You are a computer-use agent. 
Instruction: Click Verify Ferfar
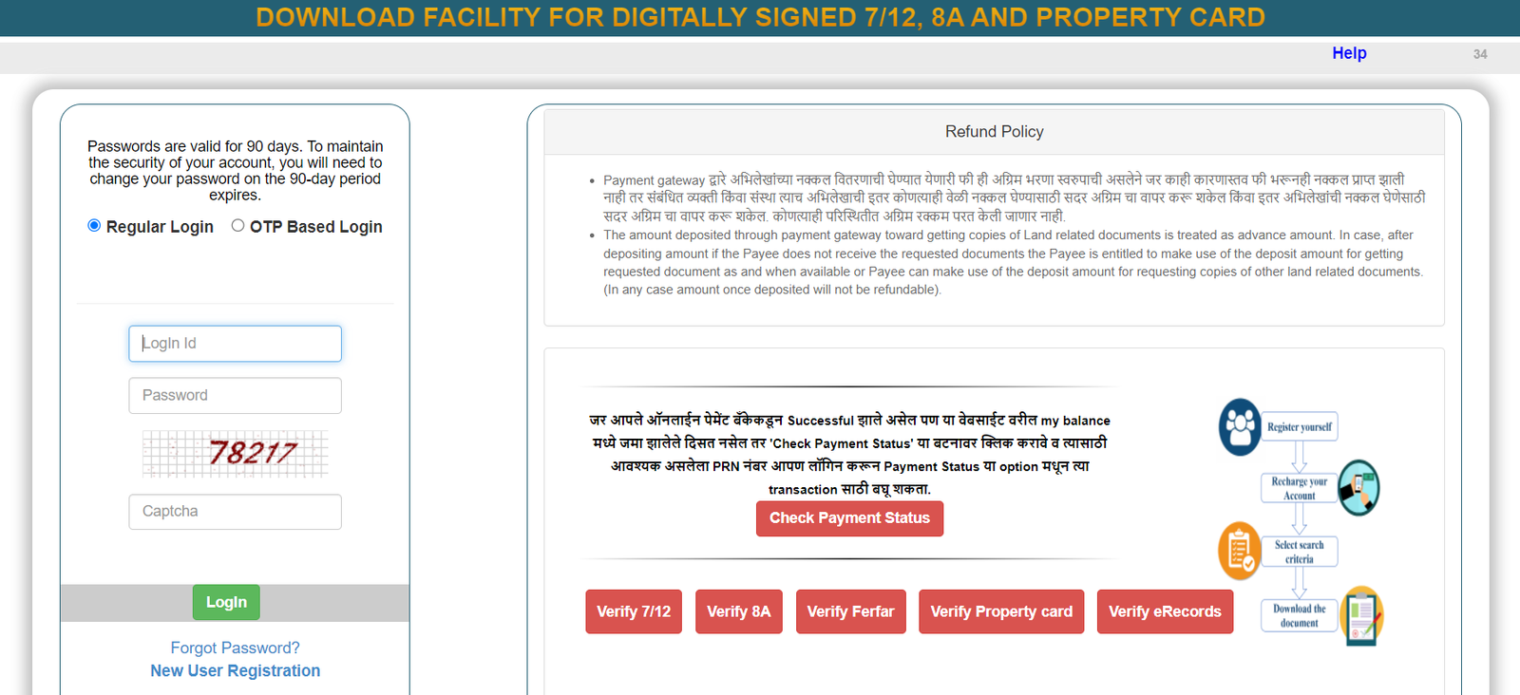[850, 611]
